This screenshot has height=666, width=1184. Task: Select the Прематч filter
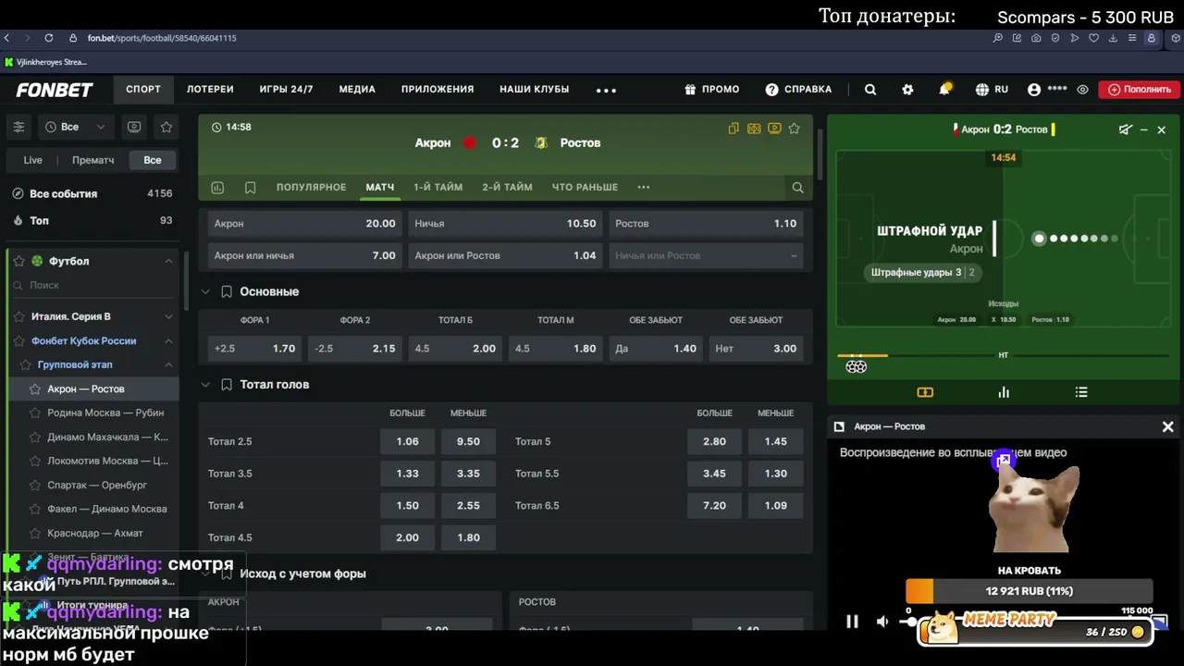click(x=93, y=160)
